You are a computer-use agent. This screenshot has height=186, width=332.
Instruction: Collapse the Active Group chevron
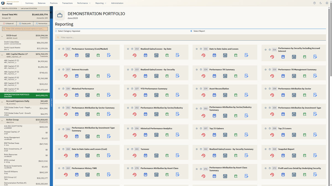point(2,120)
